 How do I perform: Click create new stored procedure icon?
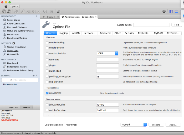tap(39, 11)
